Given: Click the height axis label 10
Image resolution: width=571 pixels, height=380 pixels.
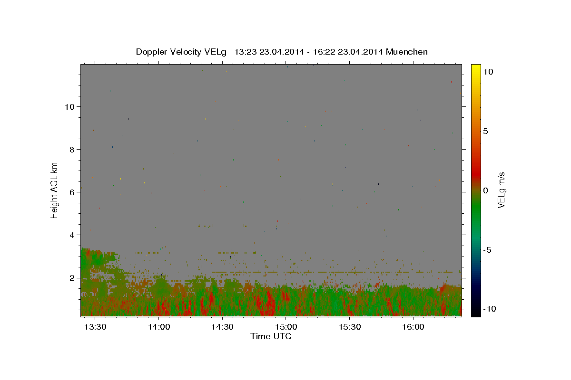Looking at the screenshot, I should click(70, 107).
